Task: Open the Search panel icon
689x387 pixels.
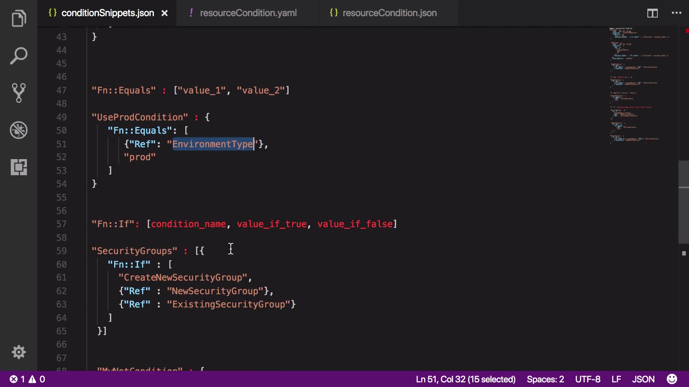Action: [x=19, y=56]
